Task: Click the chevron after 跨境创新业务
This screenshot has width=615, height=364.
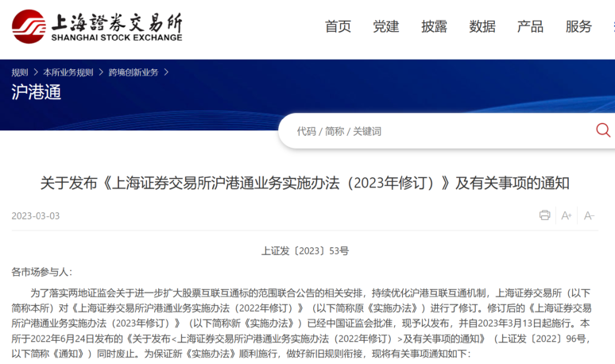Action: point(166,72)
